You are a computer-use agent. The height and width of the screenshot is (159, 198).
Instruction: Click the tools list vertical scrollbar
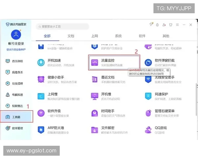197,99
